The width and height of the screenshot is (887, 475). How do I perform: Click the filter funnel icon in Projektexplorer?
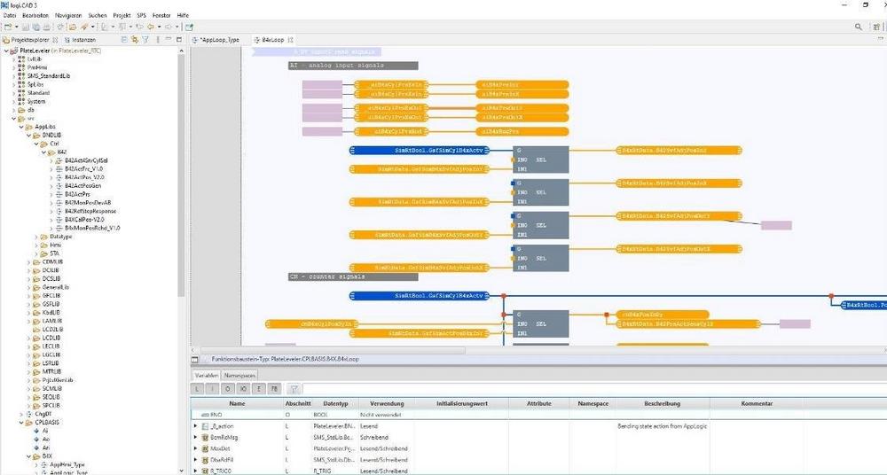tap(145, 40)
